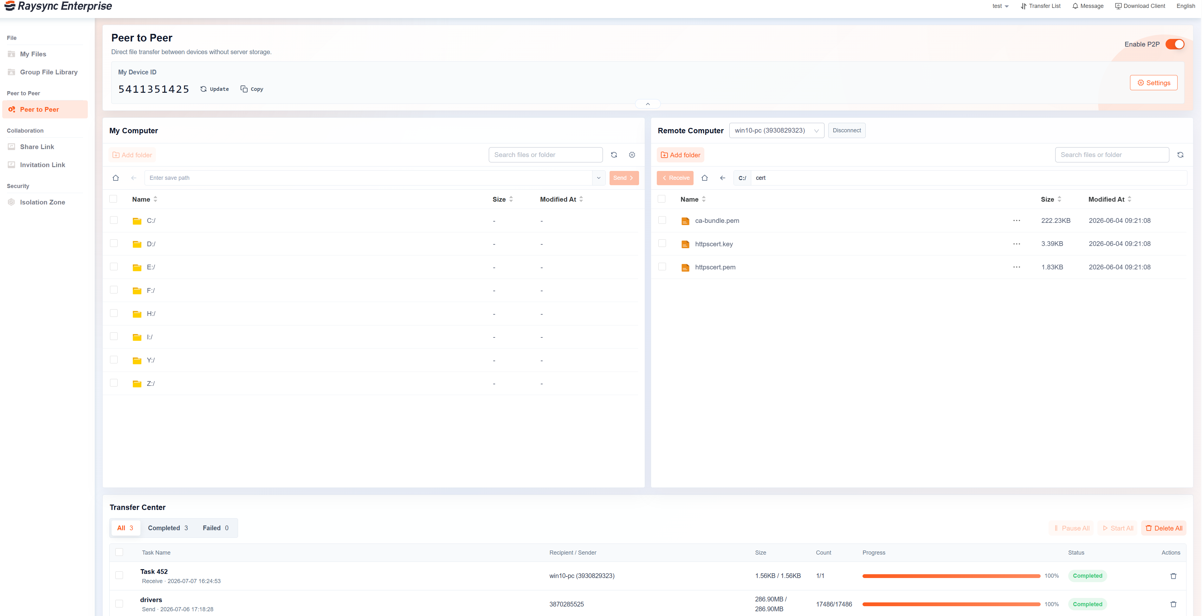The height and width of the screenshot is (616, 1202).
Task: Open P2P Settings button
Action: 1154,83
